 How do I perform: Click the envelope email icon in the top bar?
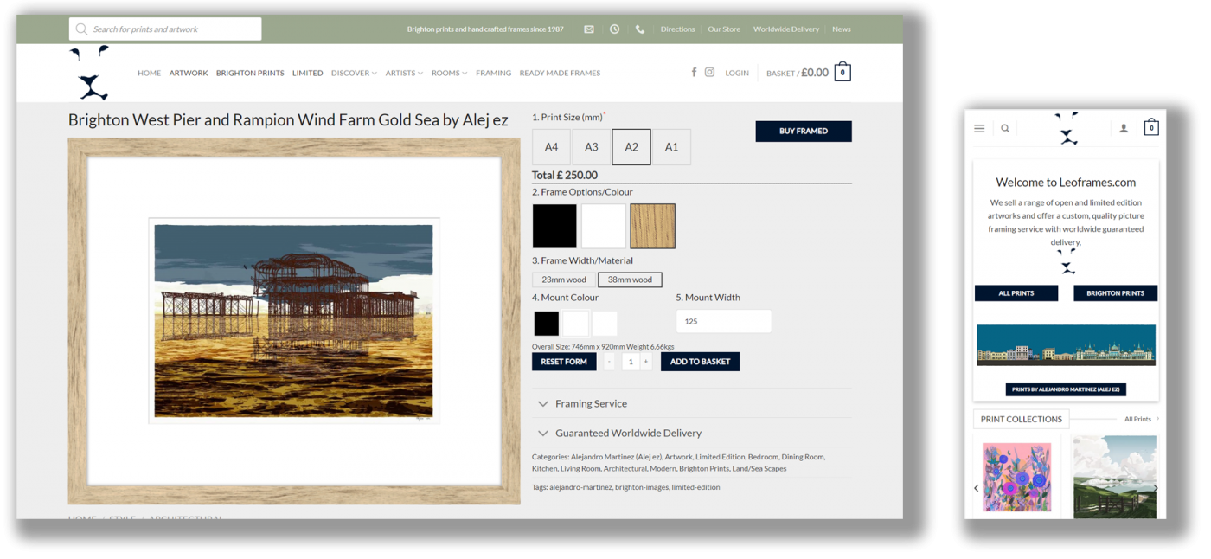coord(589,29)
